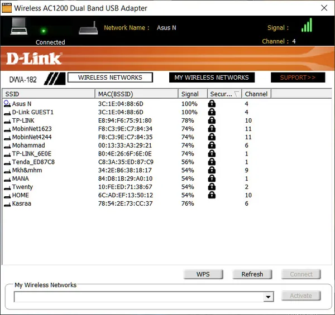Select the MobinNet1623 network
The width and height of the screenshot is (335, 315).
[x=32, y=129]
